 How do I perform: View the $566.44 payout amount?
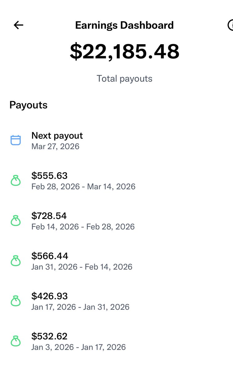pyautogui.click(x=50, y=256)
